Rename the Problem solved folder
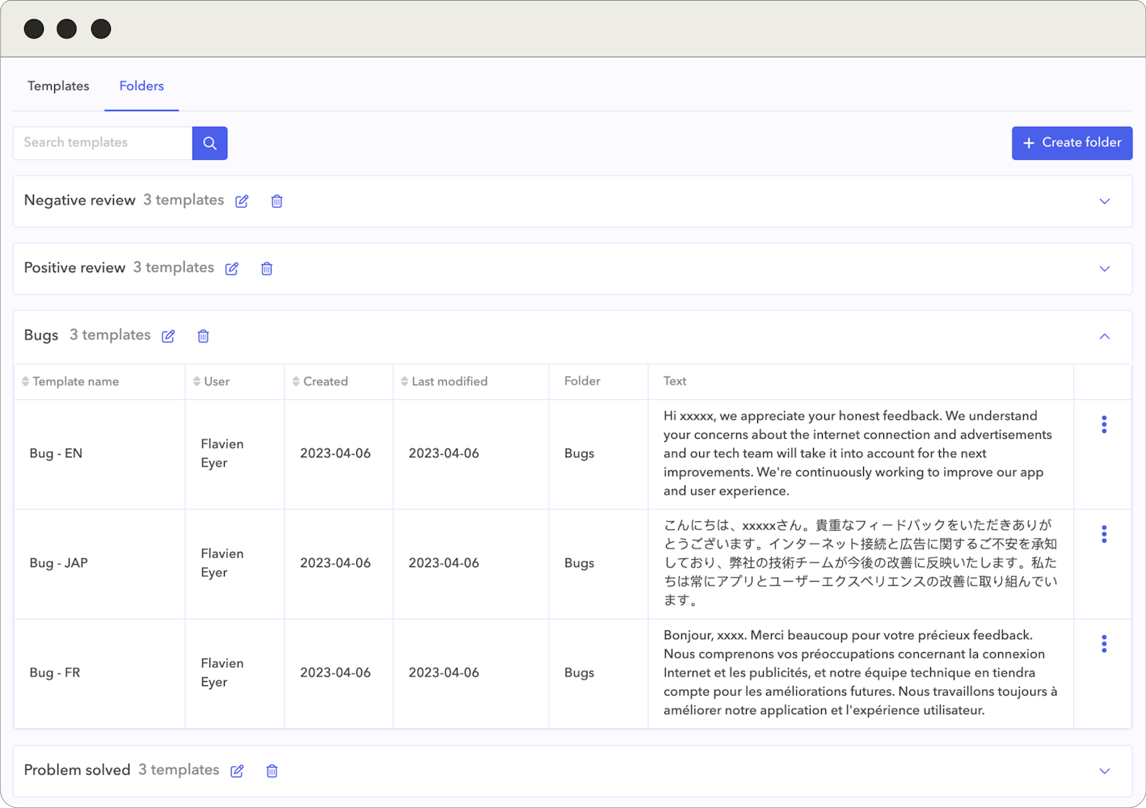 pyautogui.click(x=236, y=771)
